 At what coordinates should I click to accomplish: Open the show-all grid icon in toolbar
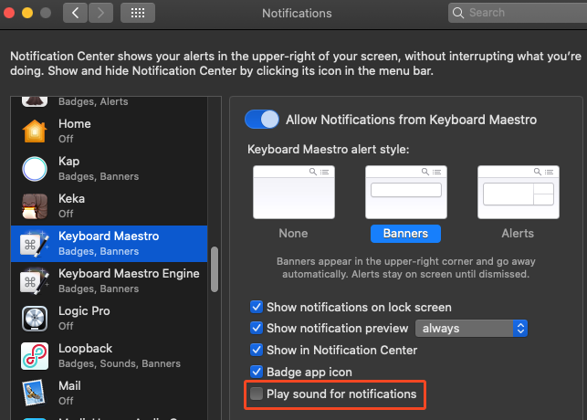pyautogui.click(x=137, y=13)
